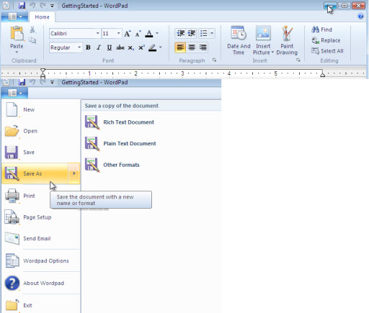This screenshot has width=369, height=313.
Task: Click Save icon in top quick access toolbar
Action: coord(22,5)
